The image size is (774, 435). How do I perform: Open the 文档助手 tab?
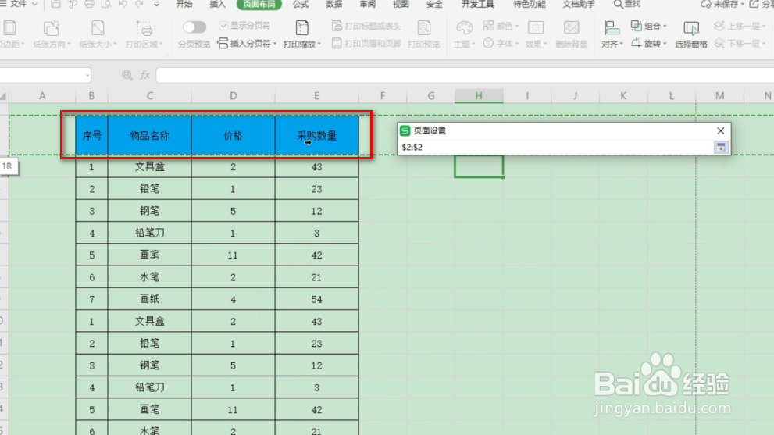click(x=579, y=4)
